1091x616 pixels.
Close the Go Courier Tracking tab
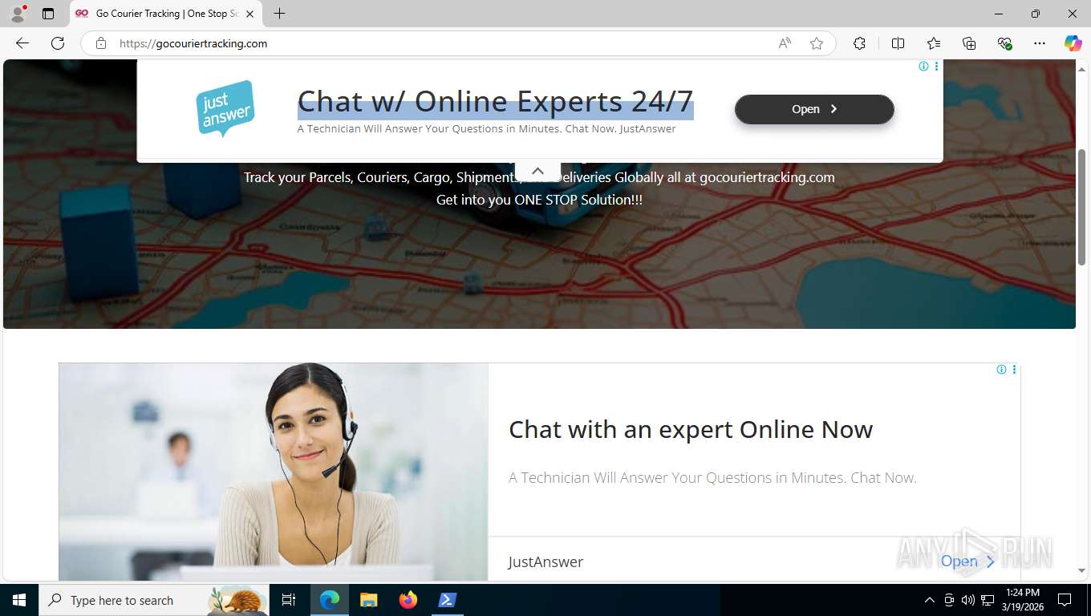coord(249,14)
